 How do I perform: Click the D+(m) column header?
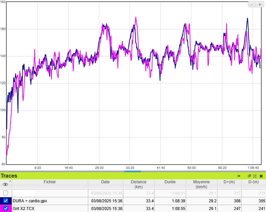pyautogui.click(x=229, y=182)
